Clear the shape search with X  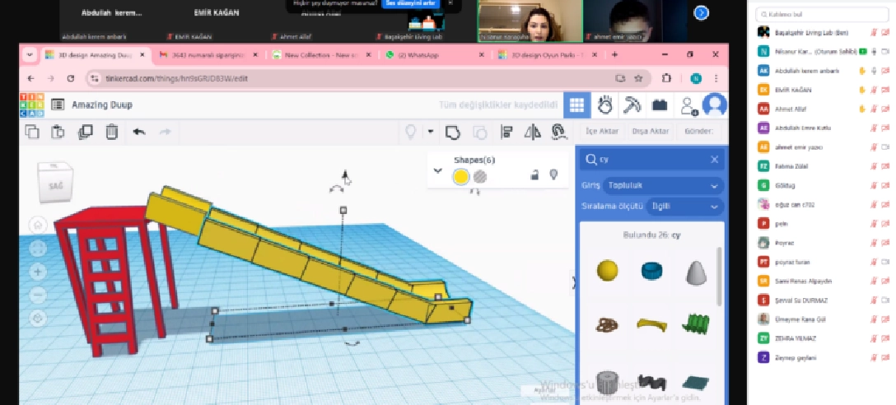click(714, 160)
